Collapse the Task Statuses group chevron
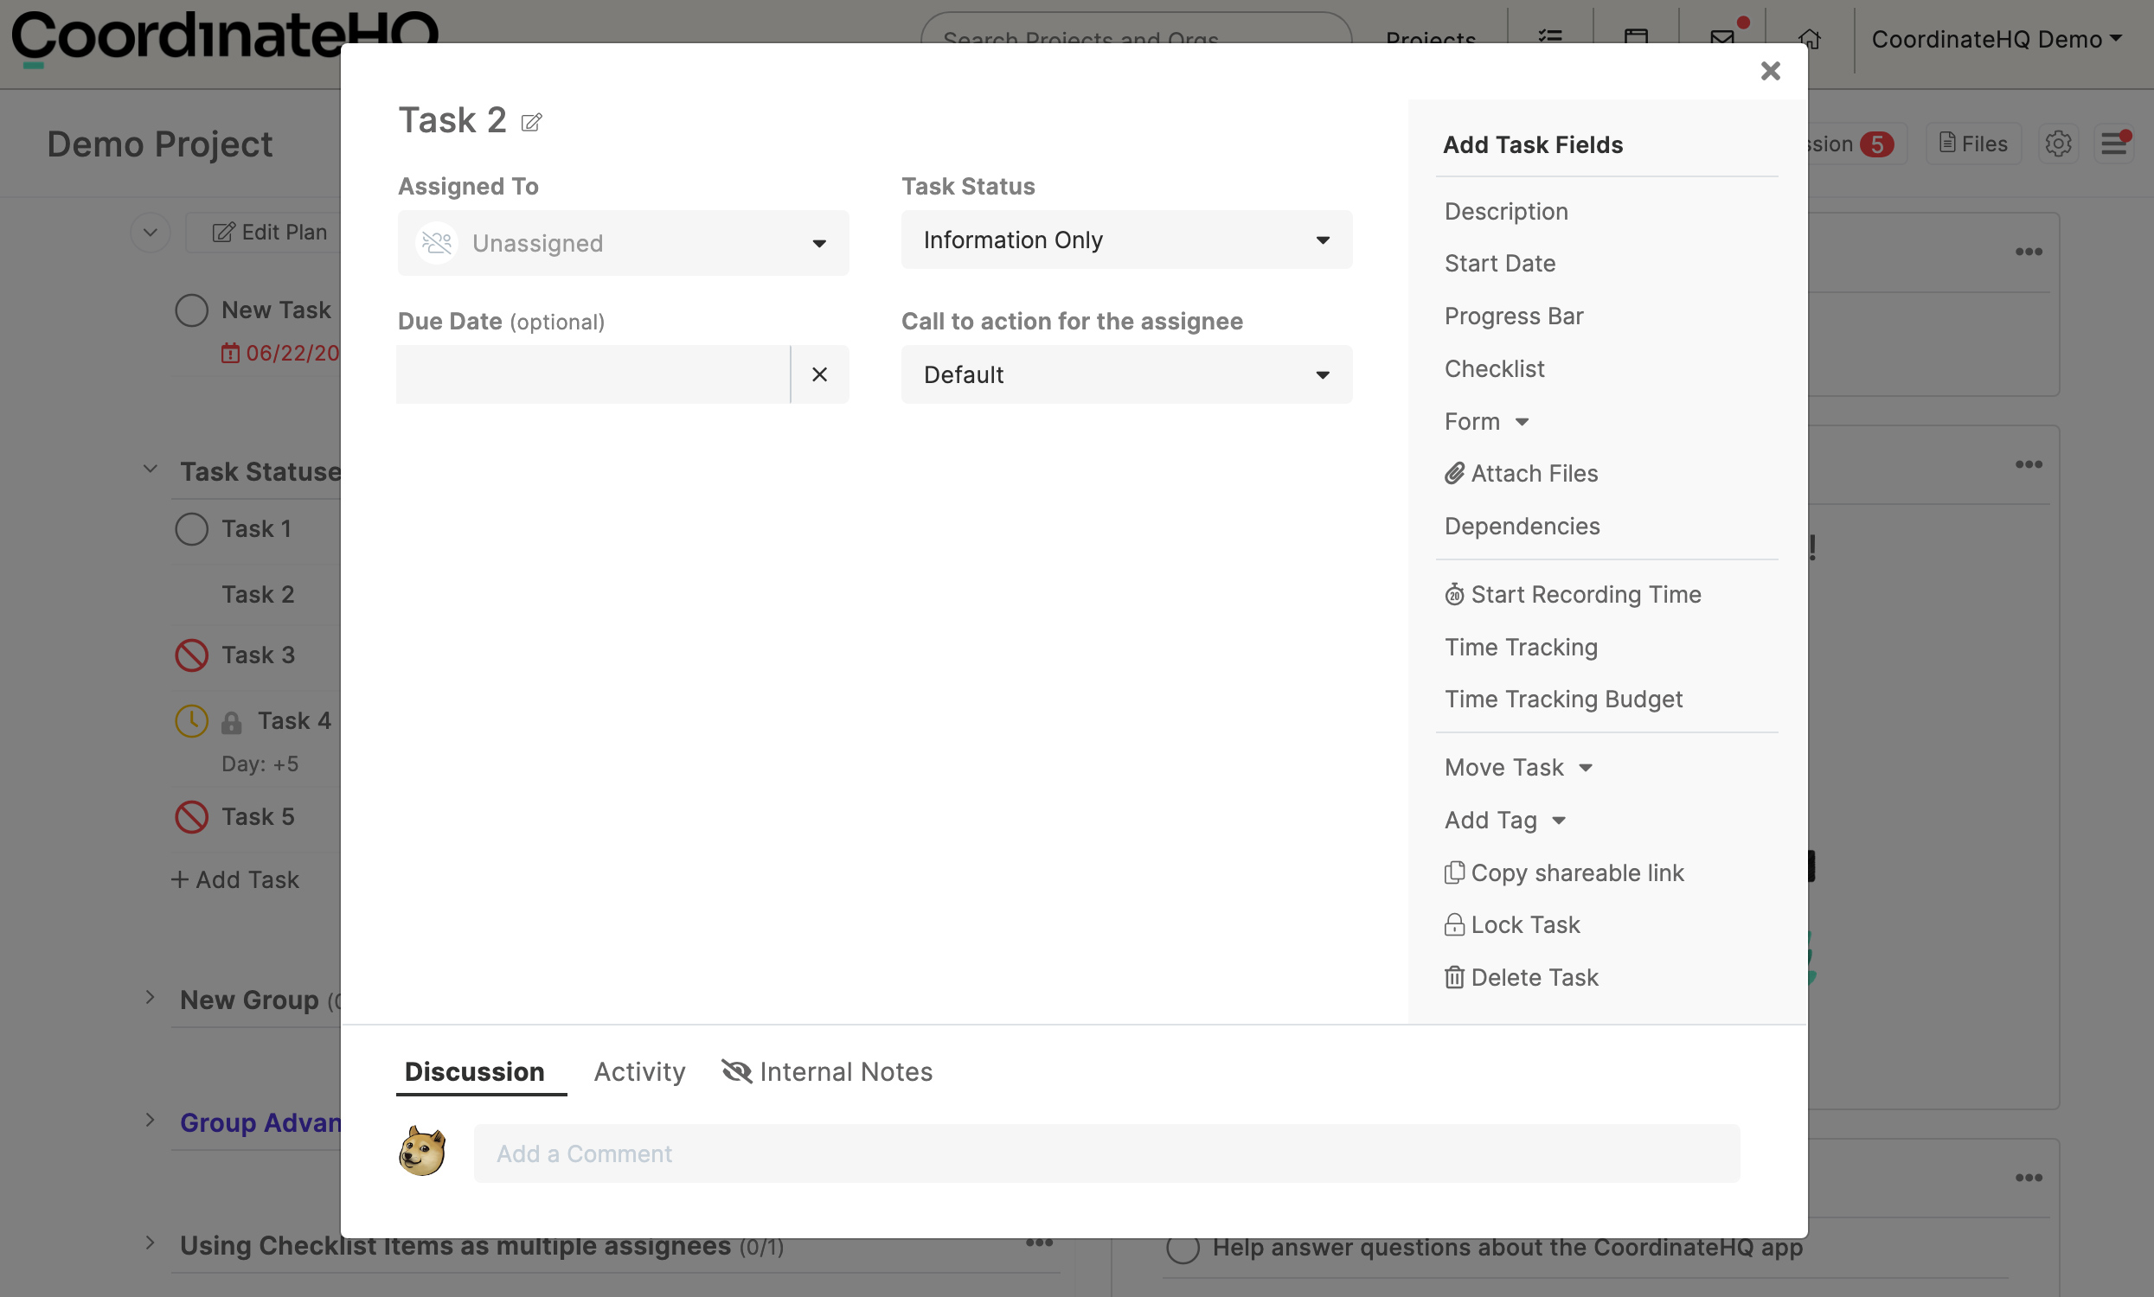The height and width of the screenshot is (1297, 2154). (151, 470)
